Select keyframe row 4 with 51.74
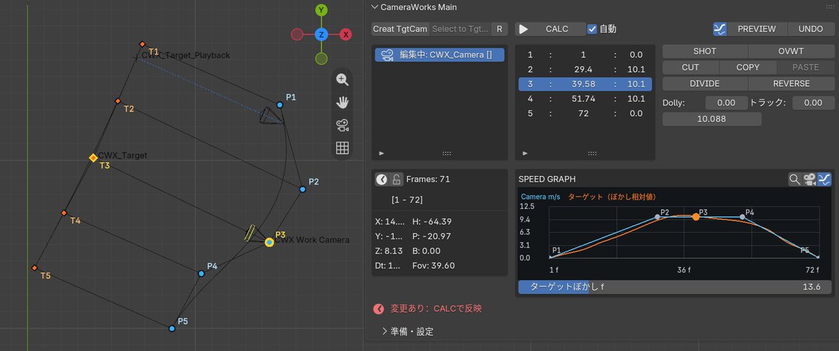839x351 pixels. (585, 99)
